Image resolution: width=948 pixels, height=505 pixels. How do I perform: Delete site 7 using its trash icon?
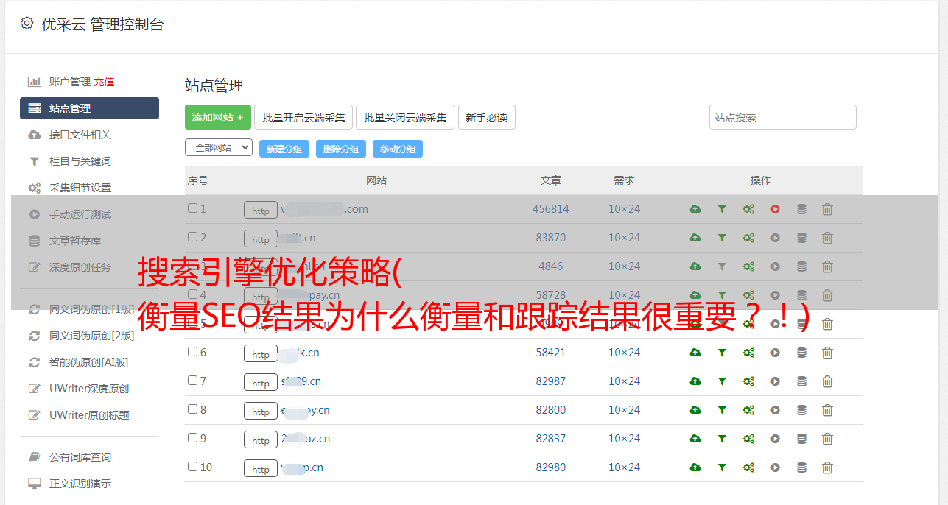(827, 381)
